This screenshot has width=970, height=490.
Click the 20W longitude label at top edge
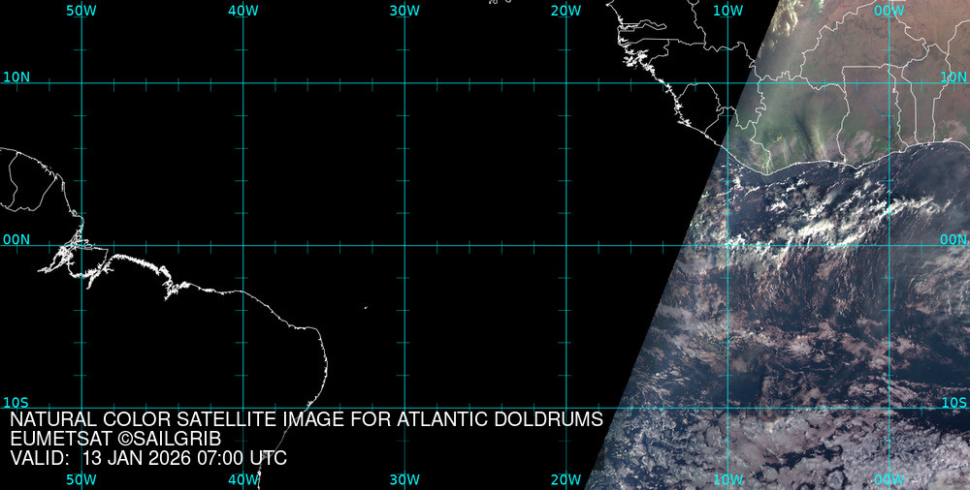coord(566,11)
